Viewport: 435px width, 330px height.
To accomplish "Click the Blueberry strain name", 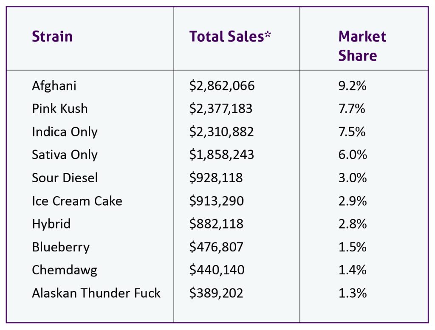I will pos(61,247).
